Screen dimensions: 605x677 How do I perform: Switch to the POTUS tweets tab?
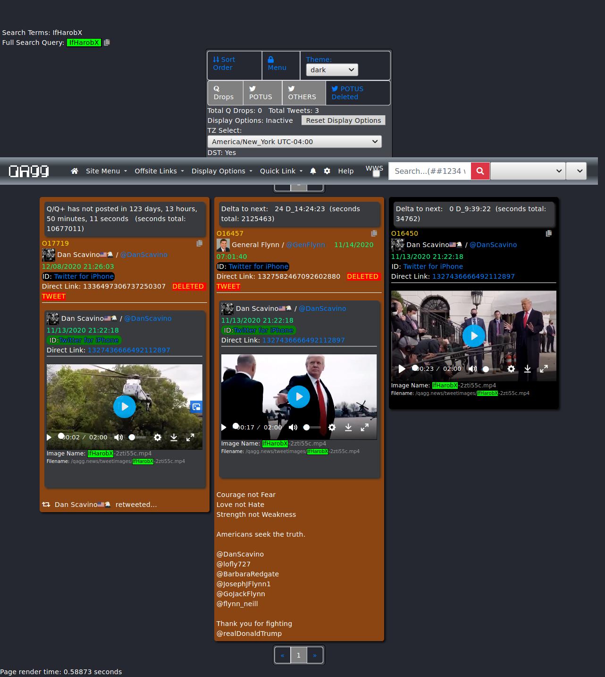click(x=262, y=93)
